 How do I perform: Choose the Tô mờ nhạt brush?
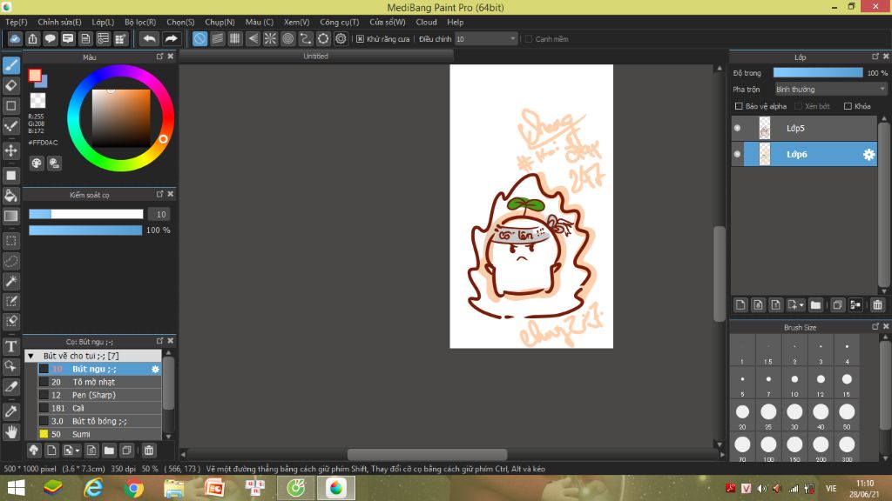tap(99, 383)
